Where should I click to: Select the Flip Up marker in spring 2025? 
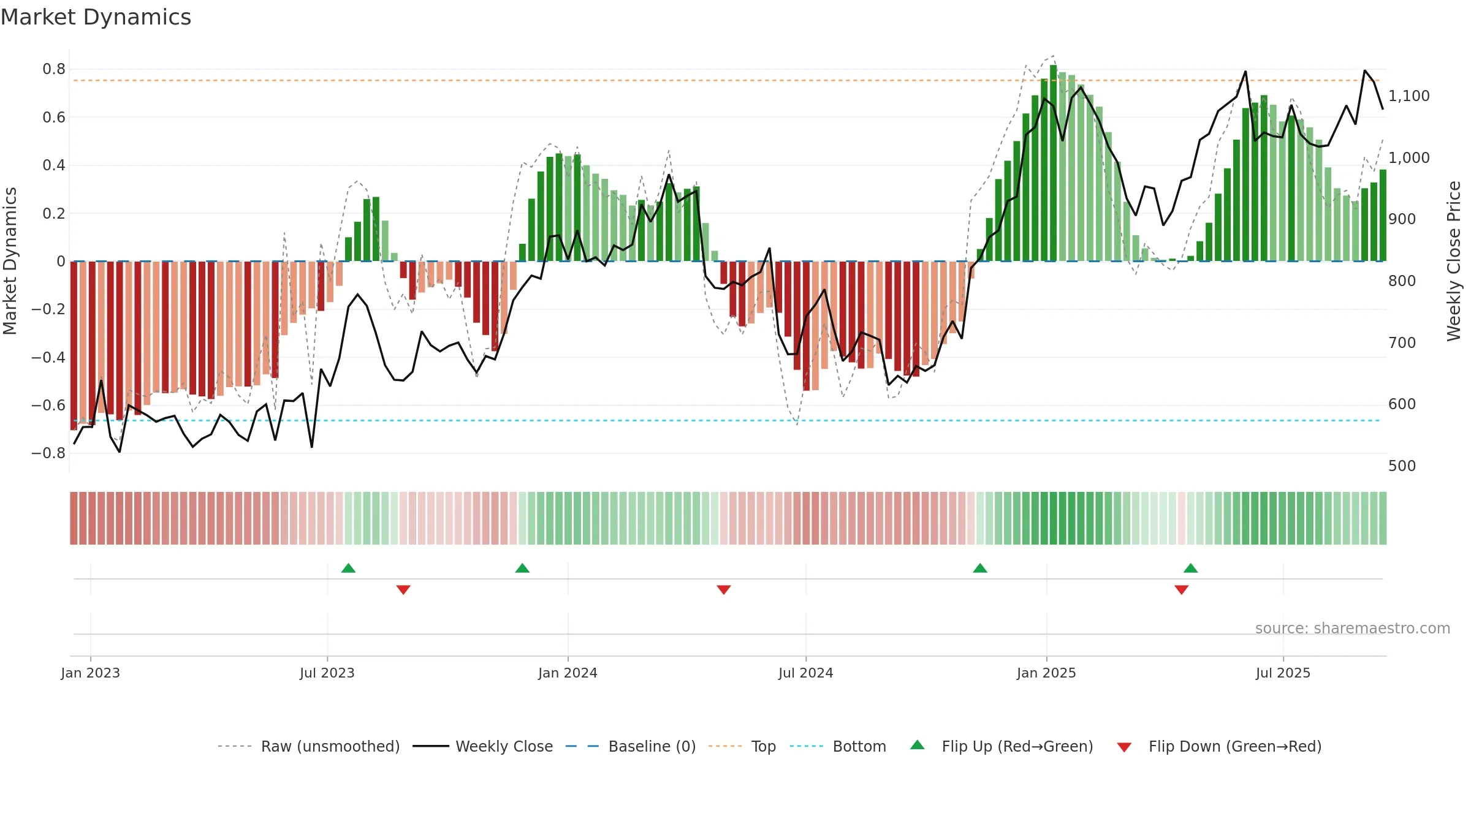(x=1191, y=568)
